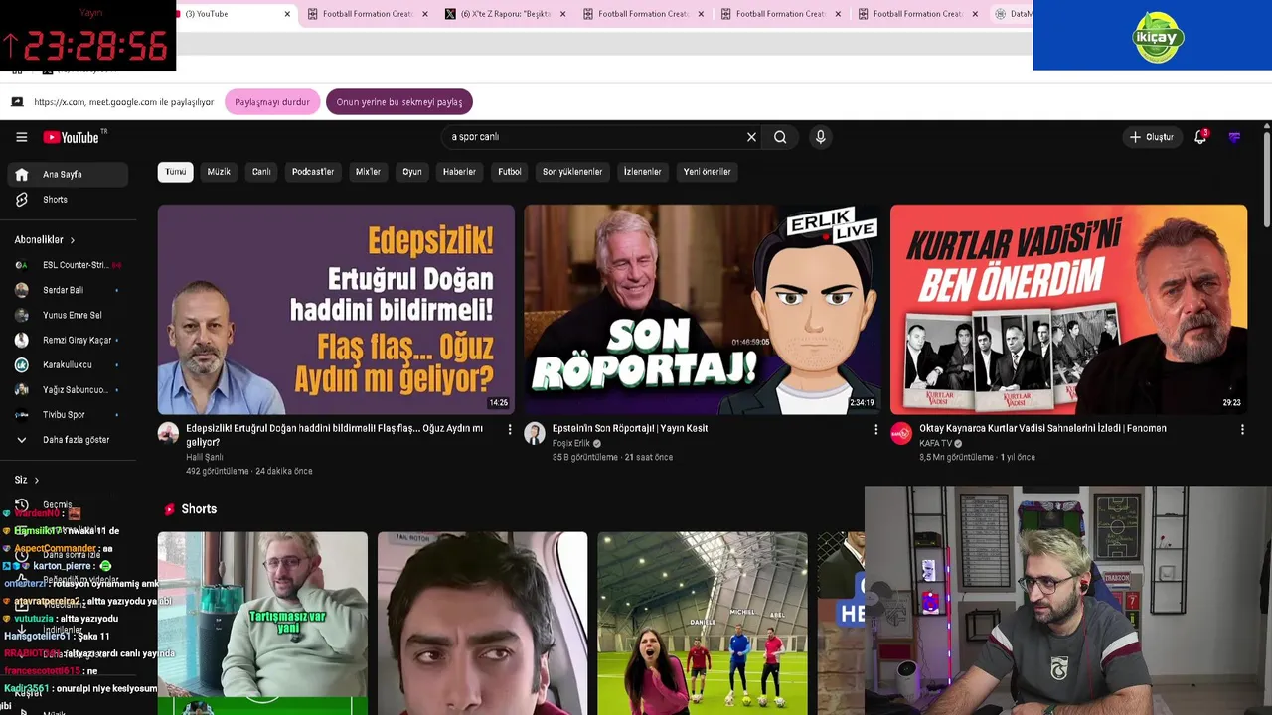Click the Shorts section logo heading
The image size is (1272, 715).
coord(190,509)
